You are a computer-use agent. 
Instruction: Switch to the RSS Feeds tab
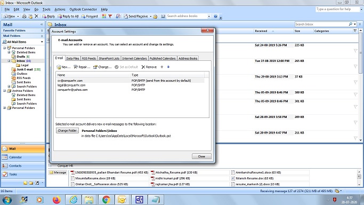[x=88, y=58]
